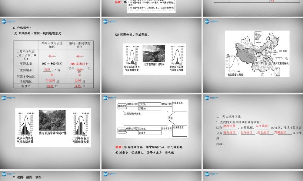Screen dimensions: 303x181
Task: Click the row label 年降水量
Action: tap(26, 63)
